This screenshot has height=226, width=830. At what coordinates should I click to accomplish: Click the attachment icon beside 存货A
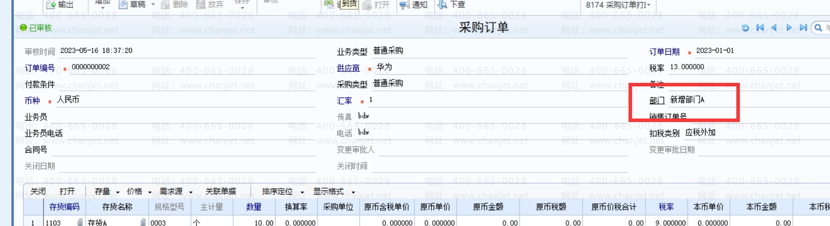[x=143, y=222]
